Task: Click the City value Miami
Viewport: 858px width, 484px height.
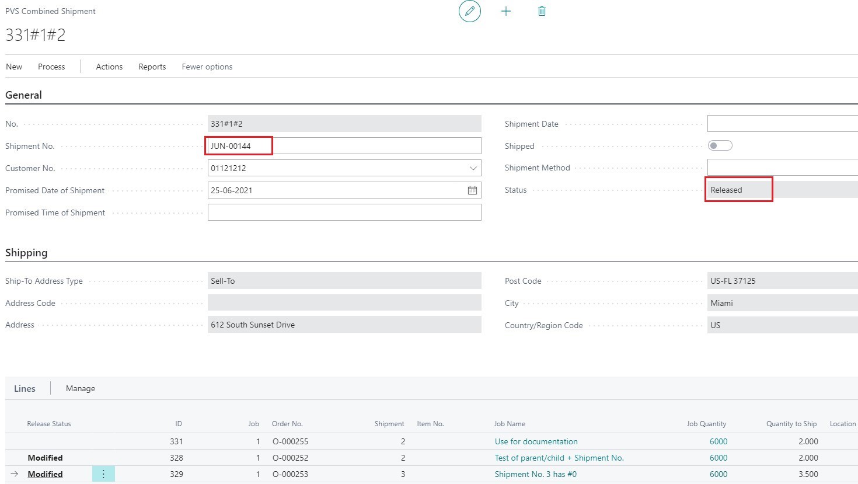Action: click(783, 303)
